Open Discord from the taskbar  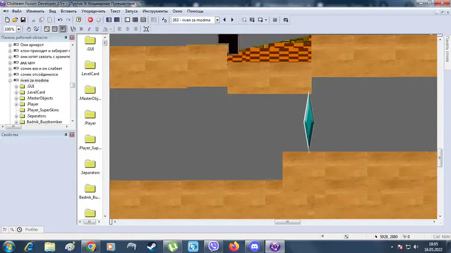[254, 246]
